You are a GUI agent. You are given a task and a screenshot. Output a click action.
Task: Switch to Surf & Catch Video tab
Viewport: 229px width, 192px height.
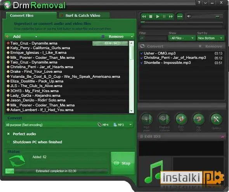click(84, 15)
